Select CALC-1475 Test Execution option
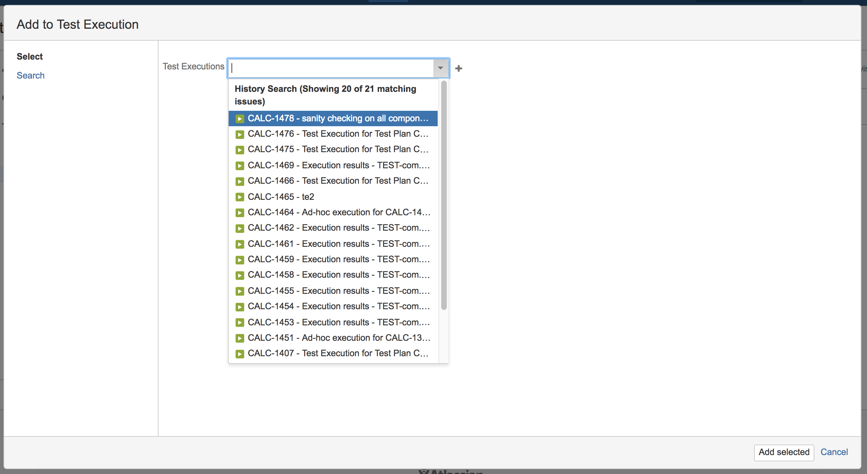The image size is (867, 474). (x=333, y=149)
